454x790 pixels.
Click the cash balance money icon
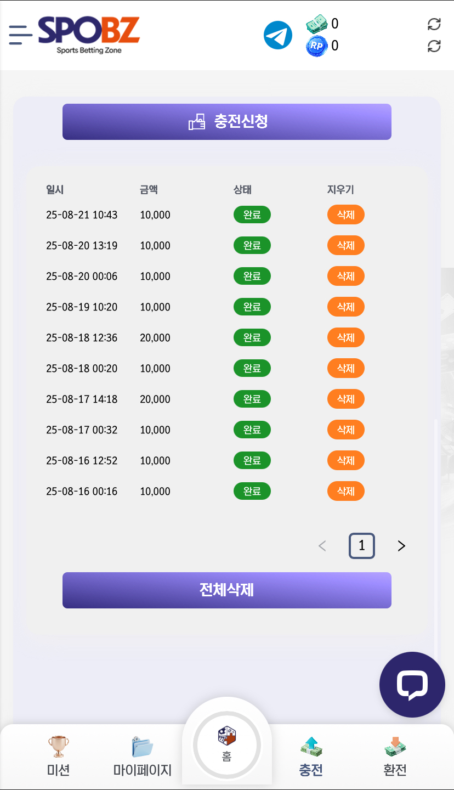click(x=316, y=24)
